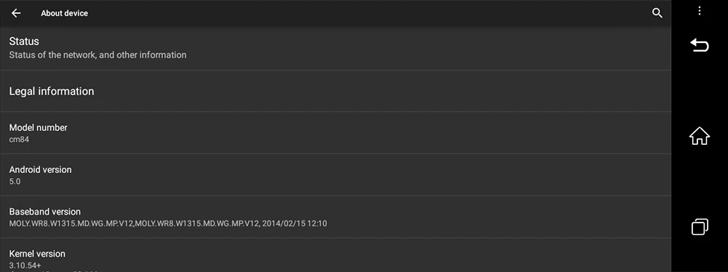This screenshot has width=728, height=272.
Task: Tap the cm84 model value
Action: pyautogui.click(x=19, y=139)
